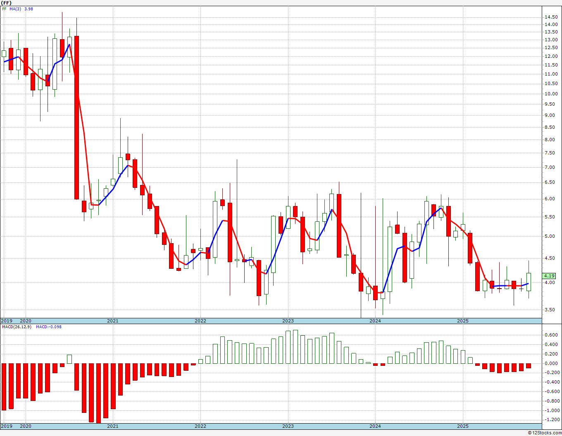This screenshot has width=562, height=436.
Task: Click the MA(3) indicator legend label
Action: [15, 9]
